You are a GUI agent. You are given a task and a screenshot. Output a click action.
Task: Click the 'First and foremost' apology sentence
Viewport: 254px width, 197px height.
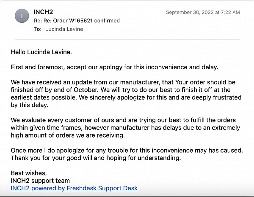pyautogui.click(x=115, y=67)
